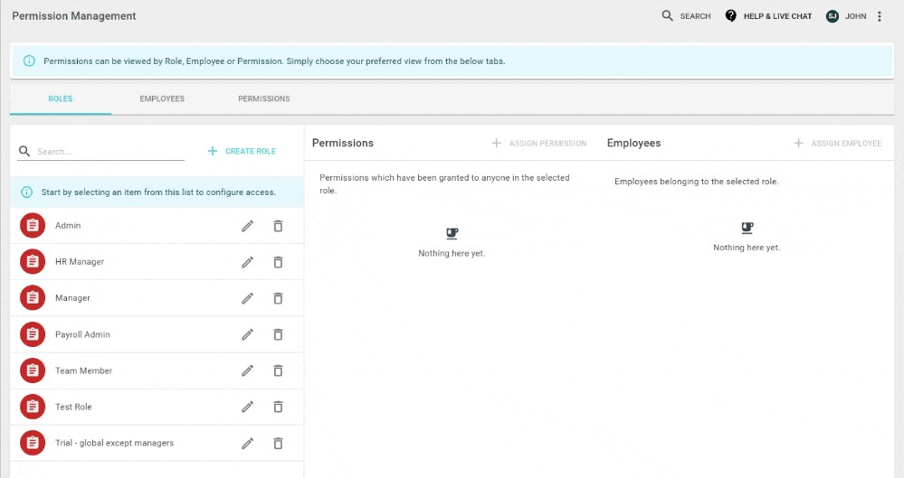The height and width of the screenshot is (478, 904).
Task: Edit the Payroll Admin role
Action: (247, 334)
